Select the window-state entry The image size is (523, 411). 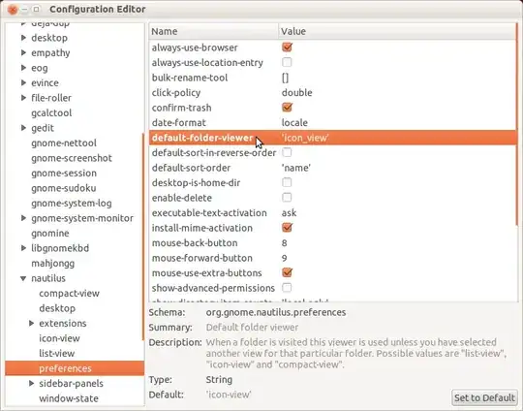click(69, 398)
